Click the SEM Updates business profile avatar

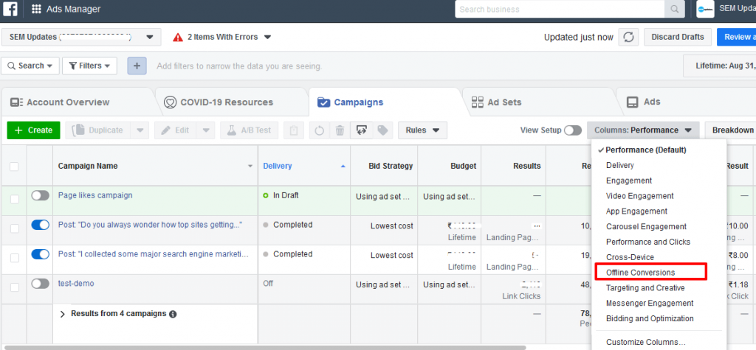(705, 9)
